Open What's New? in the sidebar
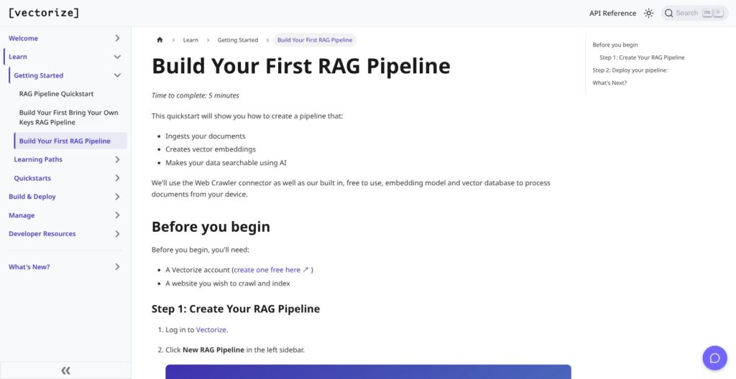736x379 pixels. tap(29, 266)
